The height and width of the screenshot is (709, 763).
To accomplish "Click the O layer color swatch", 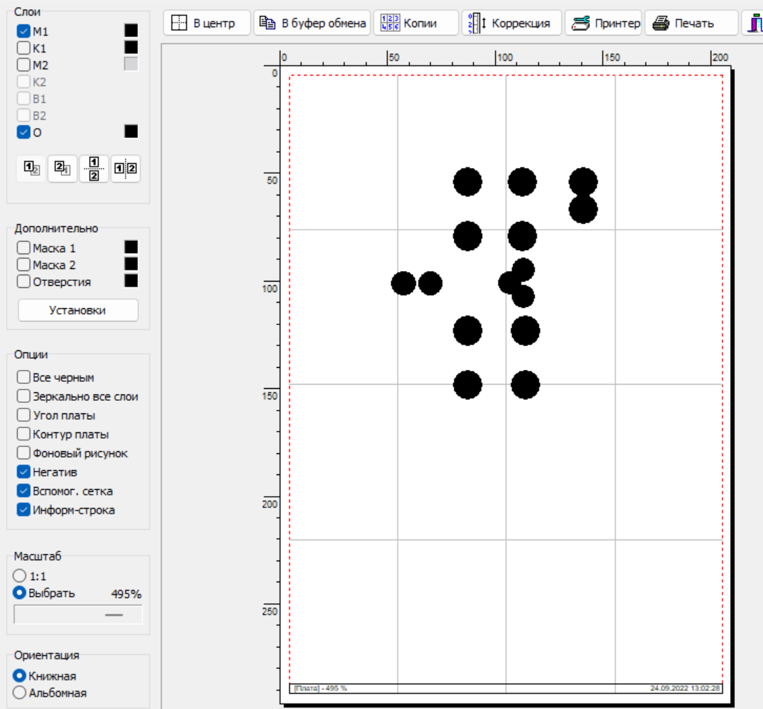I will (131, 132).
